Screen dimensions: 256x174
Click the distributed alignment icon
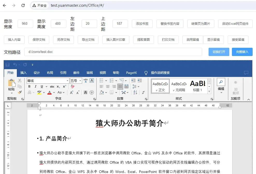(x=126, y=86)
